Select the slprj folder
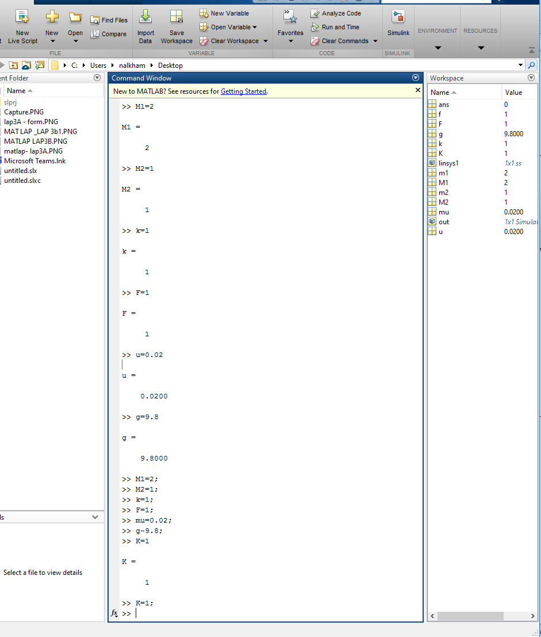 pos(10,102)
